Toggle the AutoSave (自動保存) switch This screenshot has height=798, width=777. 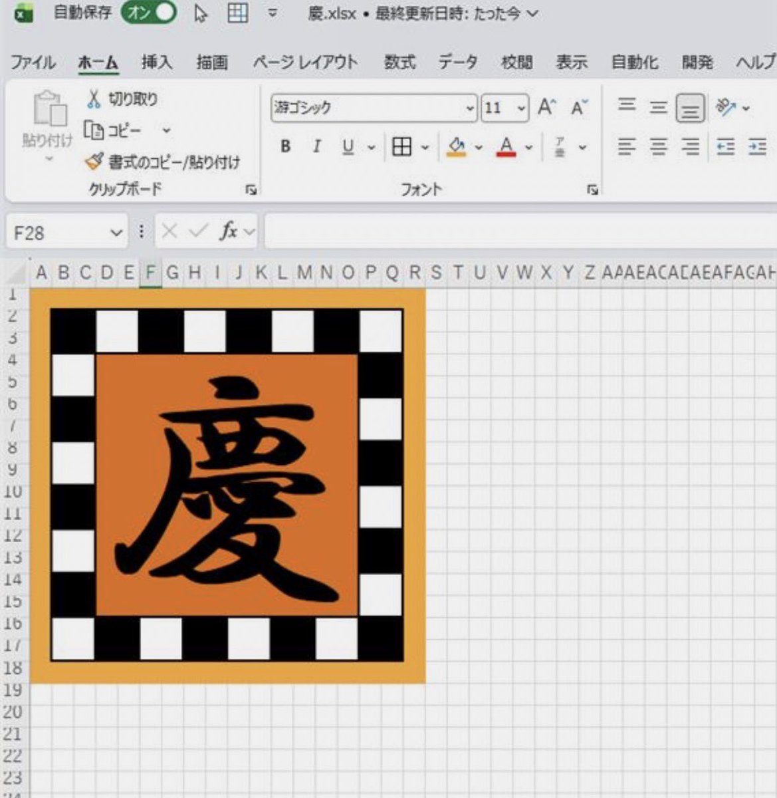coord(149,13)
